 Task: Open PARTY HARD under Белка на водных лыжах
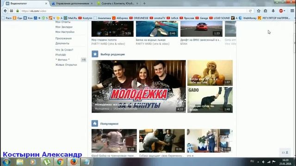pos(153,44)
